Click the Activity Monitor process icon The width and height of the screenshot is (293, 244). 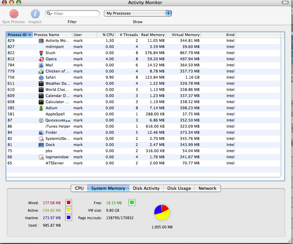pos(41,41)
